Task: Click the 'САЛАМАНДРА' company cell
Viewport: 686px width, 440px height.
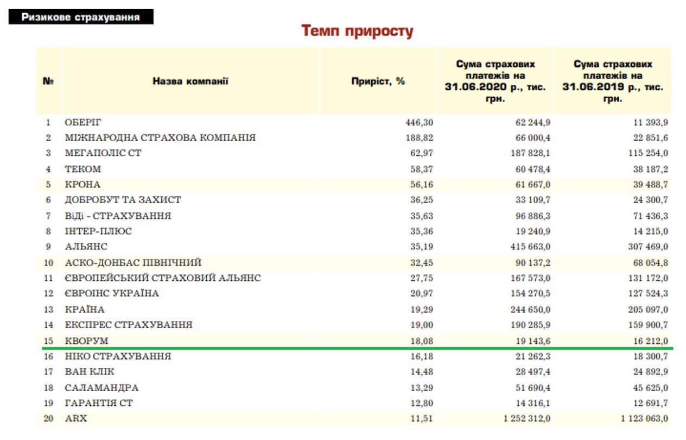Action: pyautogui.click(x=101, y=388)
